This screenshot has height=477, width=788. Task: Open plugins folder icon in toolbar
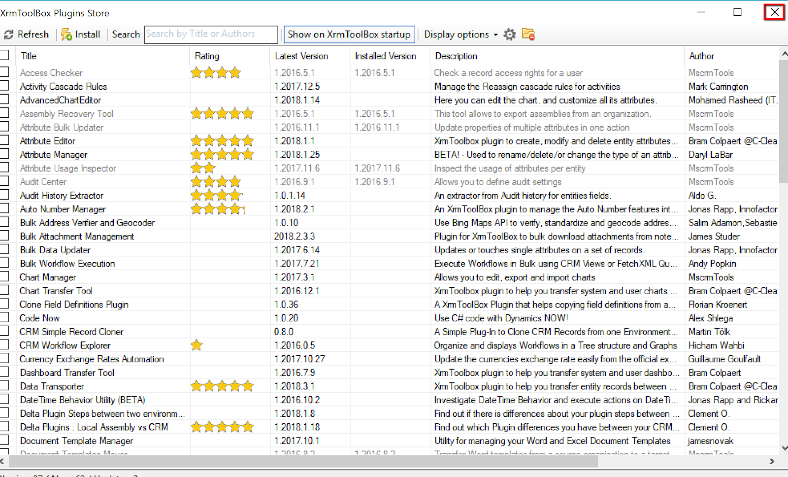pos(528,34)
